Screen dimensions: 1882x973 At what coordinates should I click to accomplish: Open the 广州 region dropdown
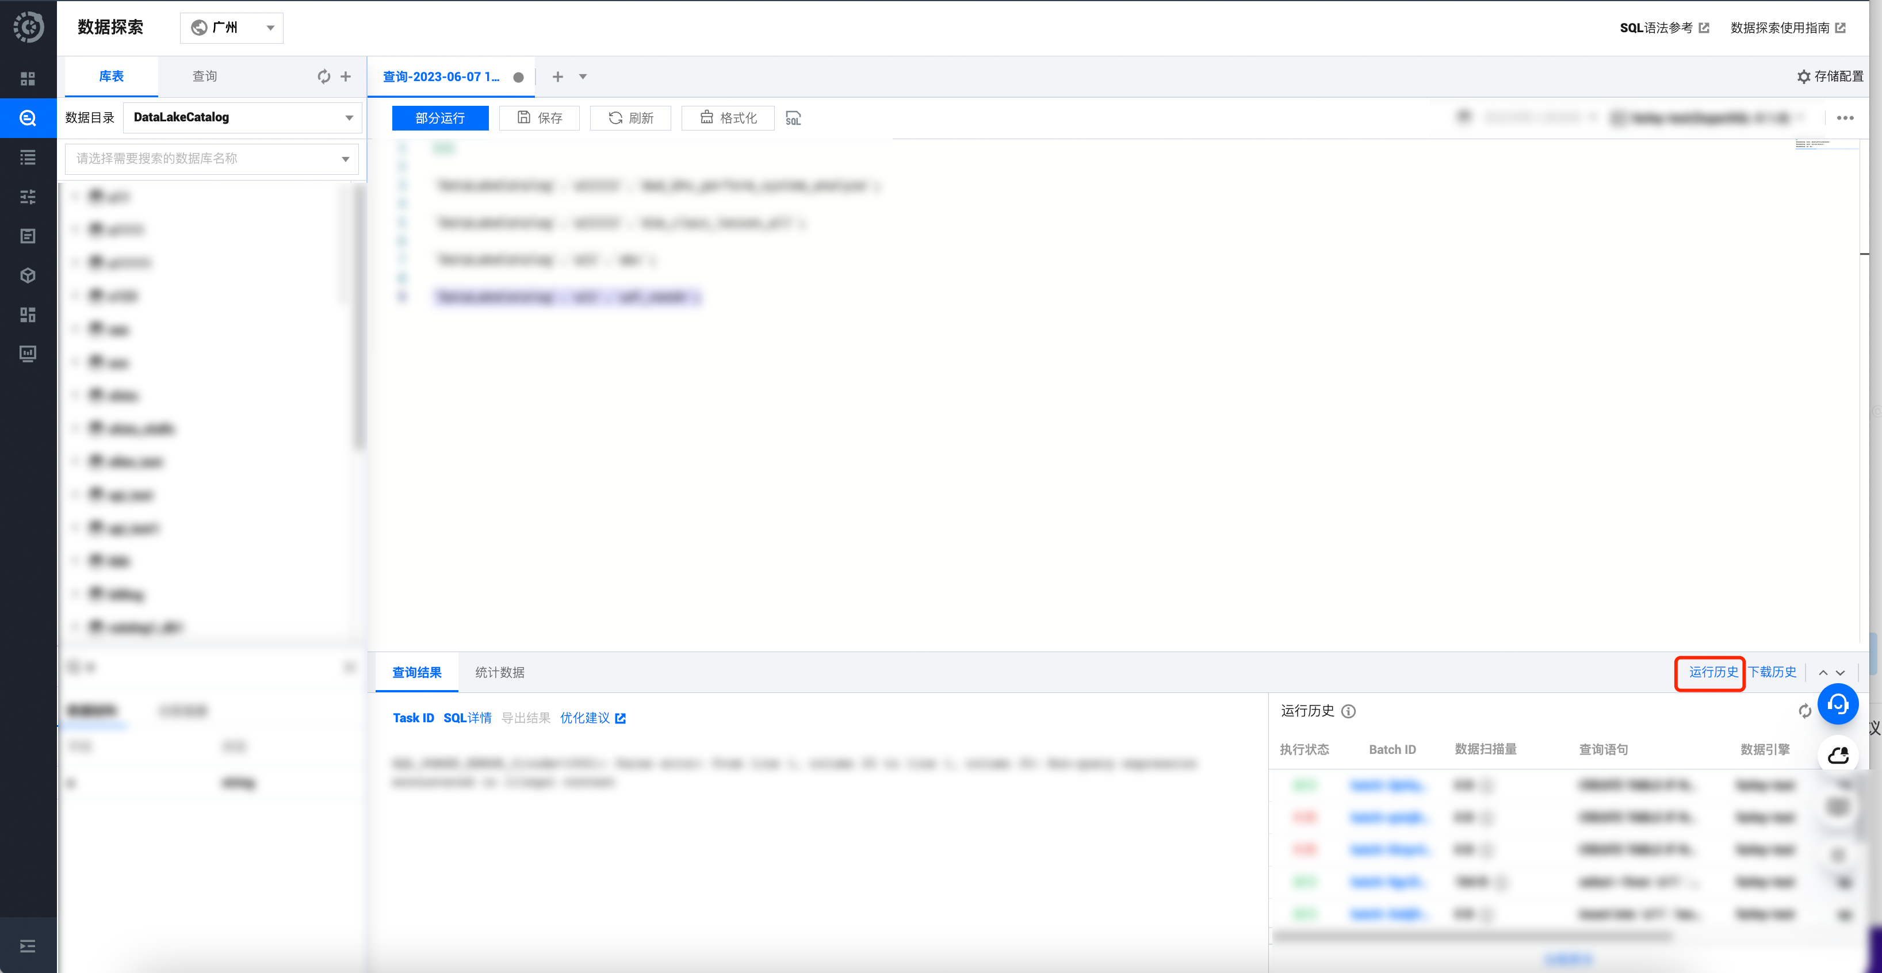(x=232, y=28)
